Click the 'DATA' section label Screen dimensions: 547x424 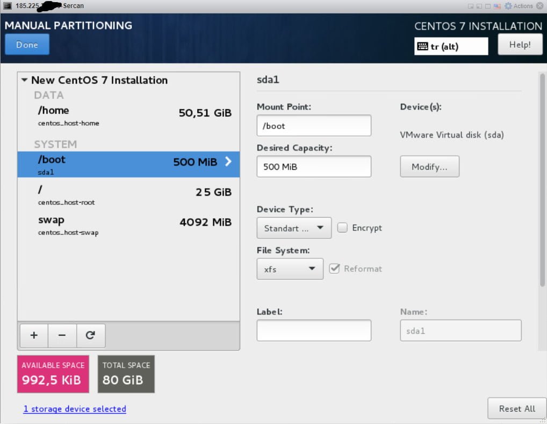pyautogui.click(x=49, y=95)
